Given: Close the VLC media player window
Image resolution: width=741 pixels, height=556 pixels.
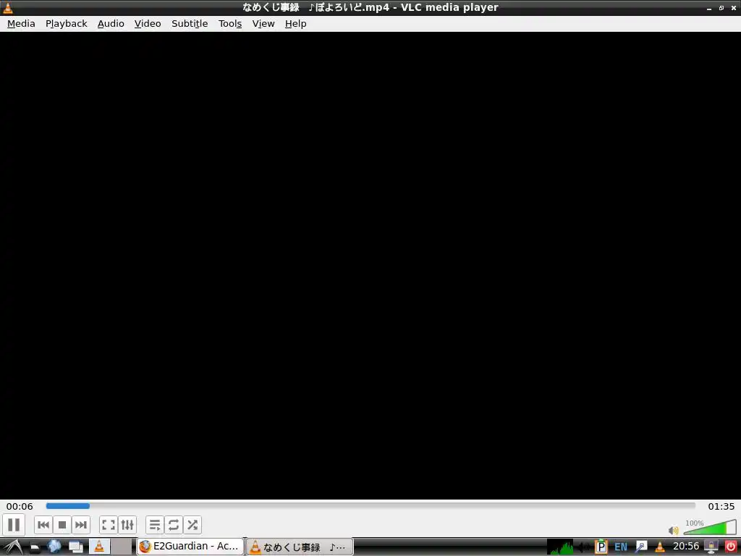Looking at the screenshot, I should coord(734,8).
